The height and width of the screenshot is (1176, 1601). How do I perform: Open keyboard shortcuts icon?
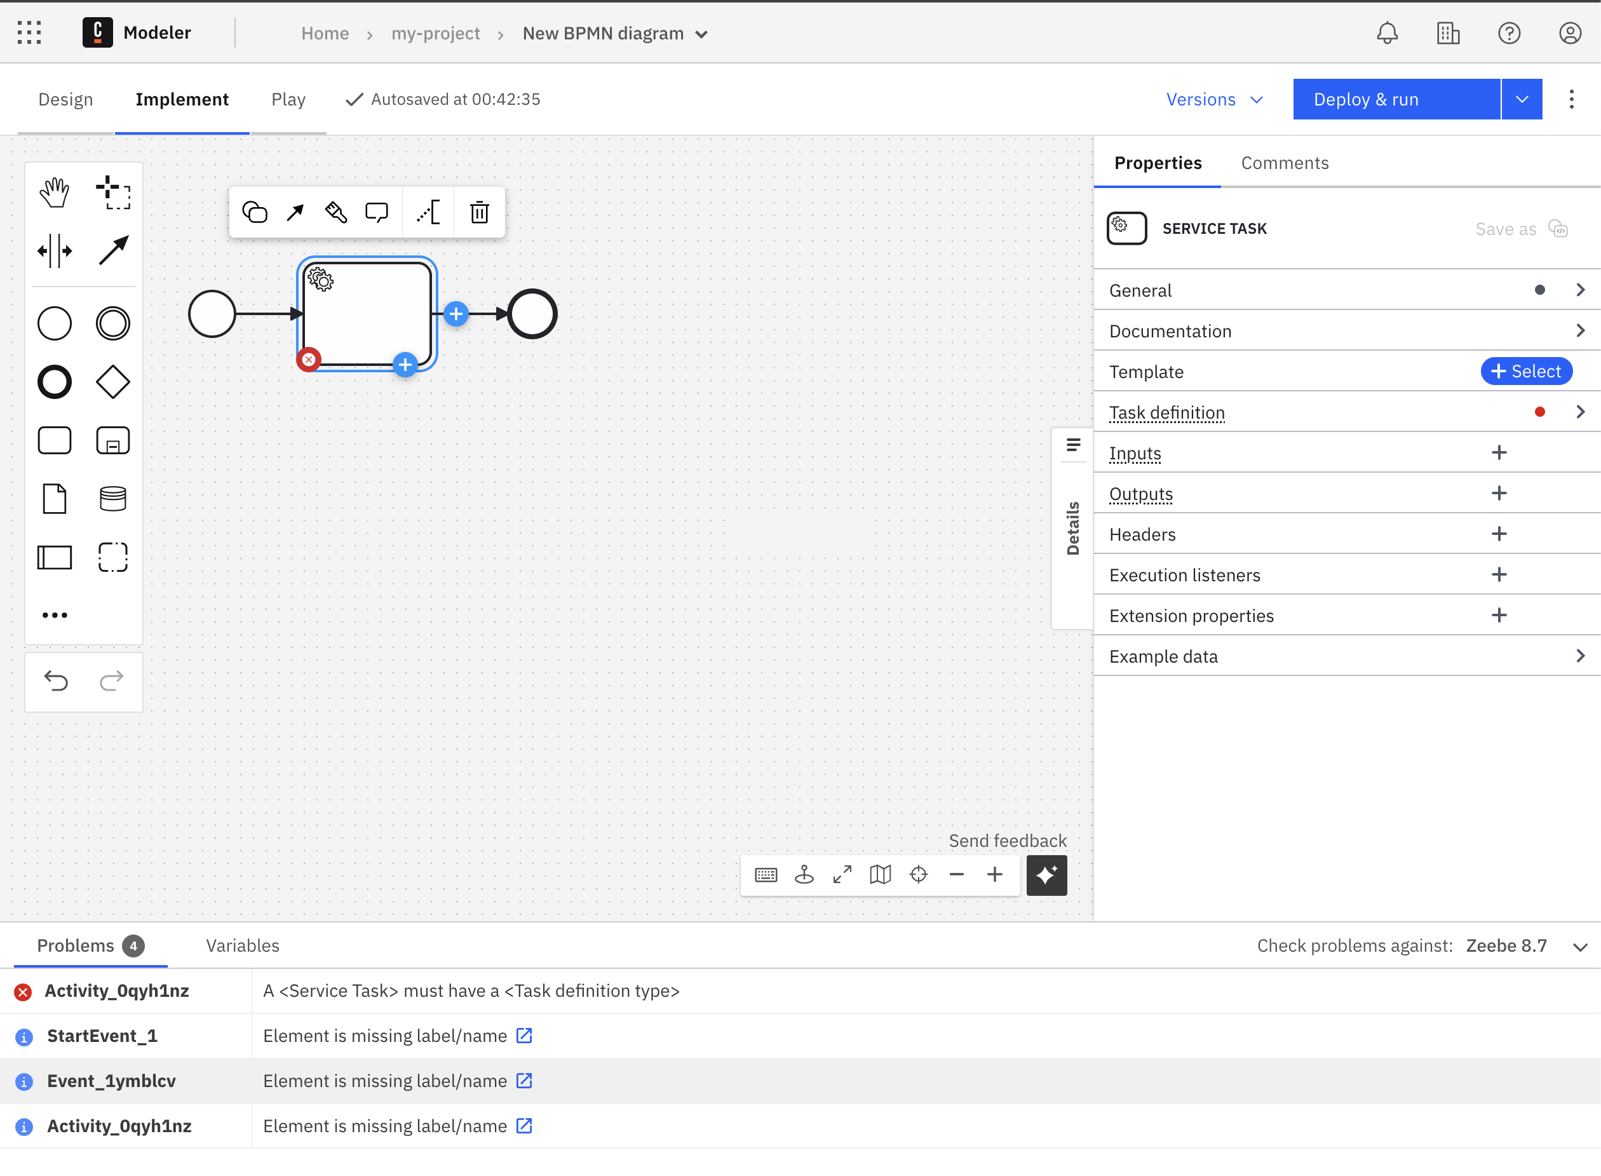(x=766, y=875)
